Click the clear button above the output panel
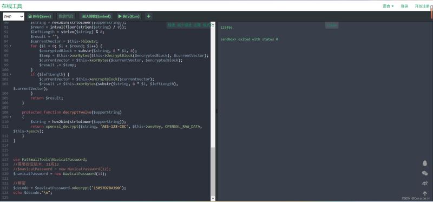433x202 pixels. pyautogui.click(x=332, y=25)
